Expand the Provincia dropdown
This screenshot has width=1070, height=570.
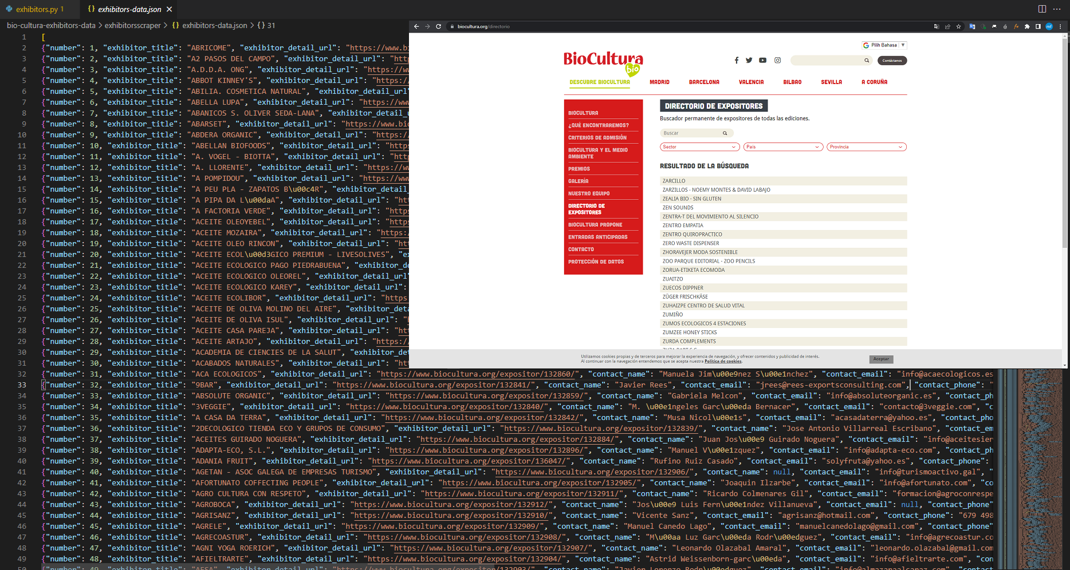pyautogui.click(x=867, y=147)
